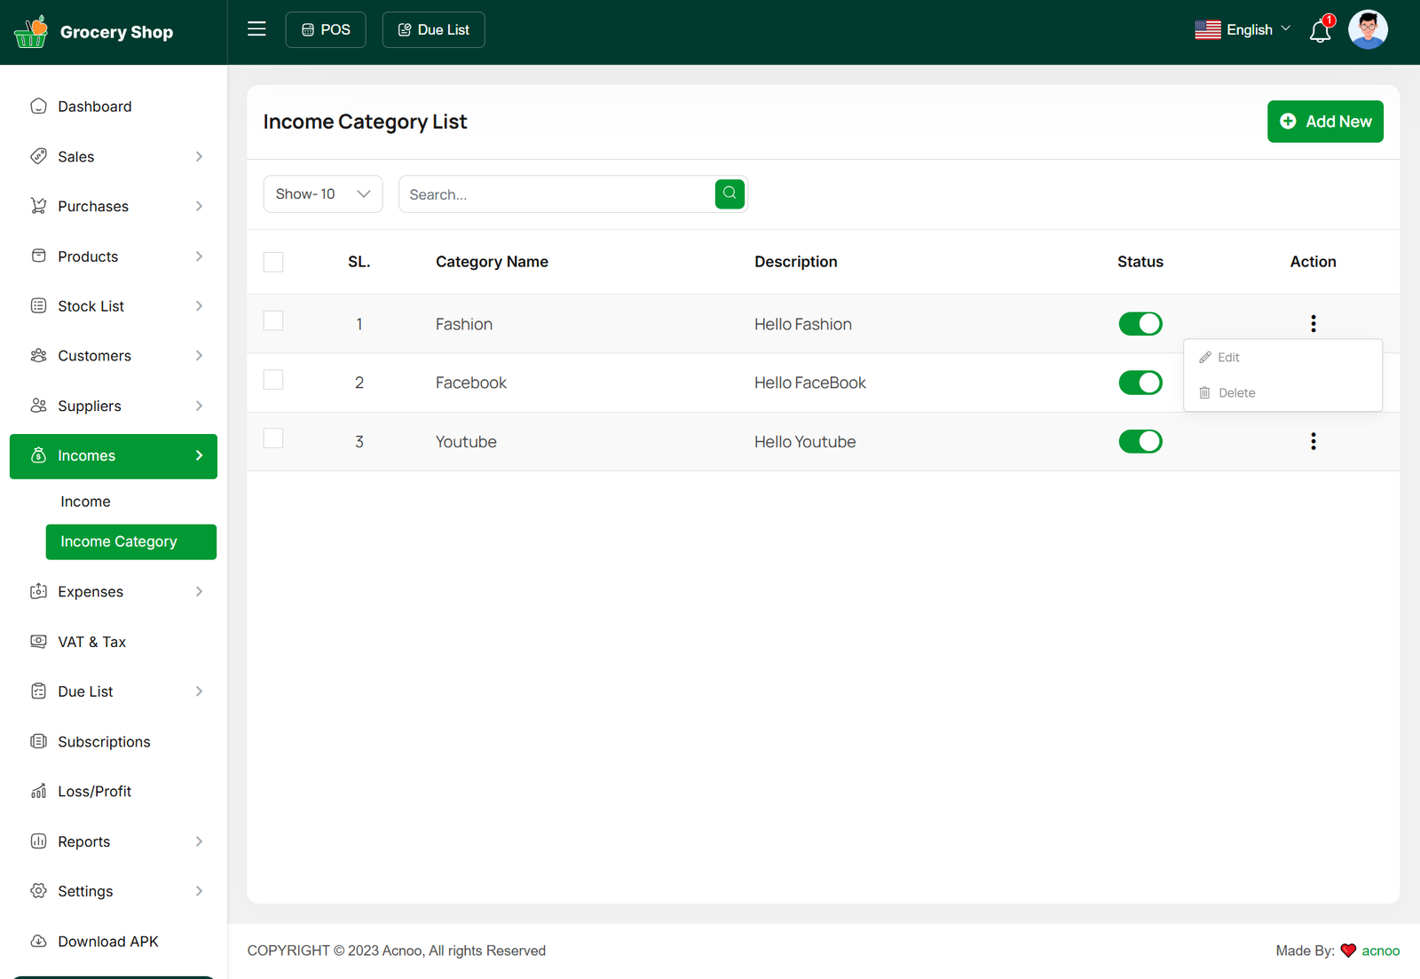This screenshot has height=979, width=1420.
Task: Open action menu for Youtube row
Action: tap(1313, 441)
